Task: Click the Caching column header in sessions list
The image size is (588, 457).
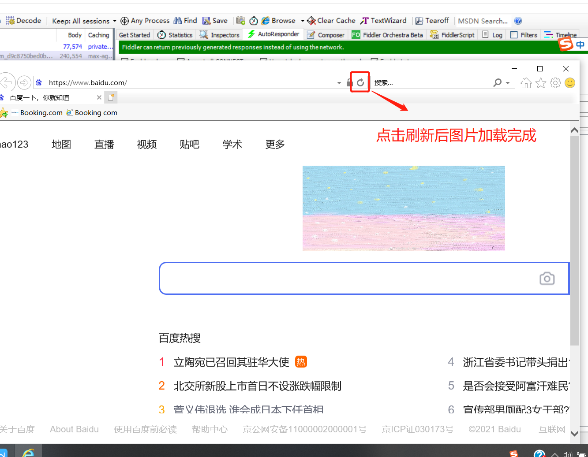Action: pyautogui.click(x=98, y=35)
